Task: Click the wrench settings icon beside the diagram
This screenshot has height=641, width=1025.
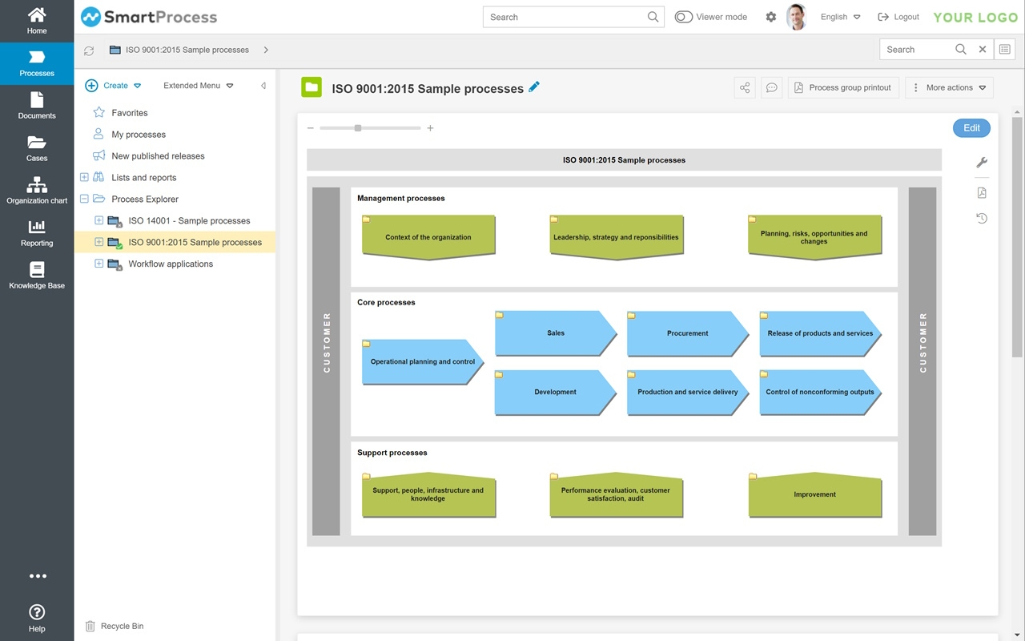Action: [982, 163]
